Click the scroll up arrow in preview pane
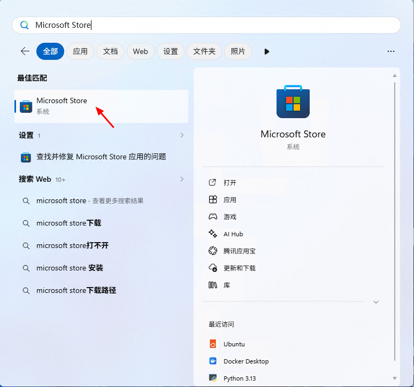414x387 pixels. (x=395, y=75)
